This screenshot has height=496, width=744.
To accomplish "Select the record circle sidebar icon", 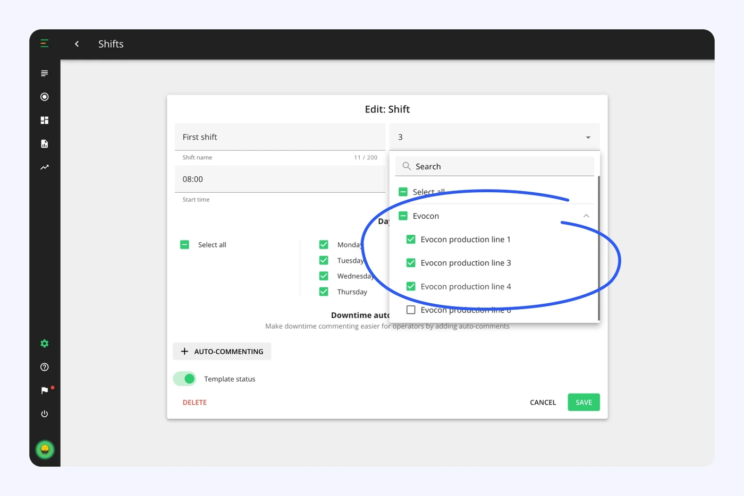I will [45, 97].
